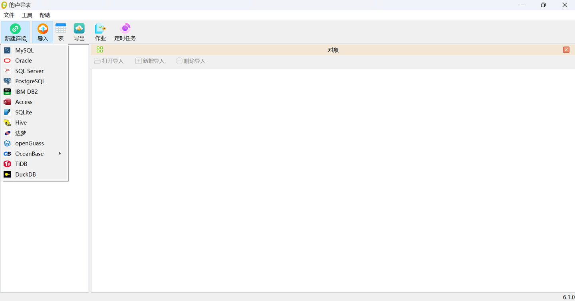Click the 达梦 database icon in the menu
The width and height of the screenshot is (575, 301).
point(7,133)
